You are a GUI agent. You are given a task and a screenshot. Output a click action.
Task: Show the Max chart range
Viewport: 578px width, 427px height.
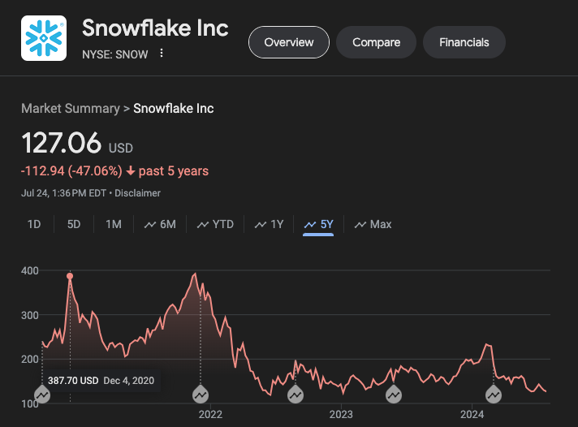373,224
